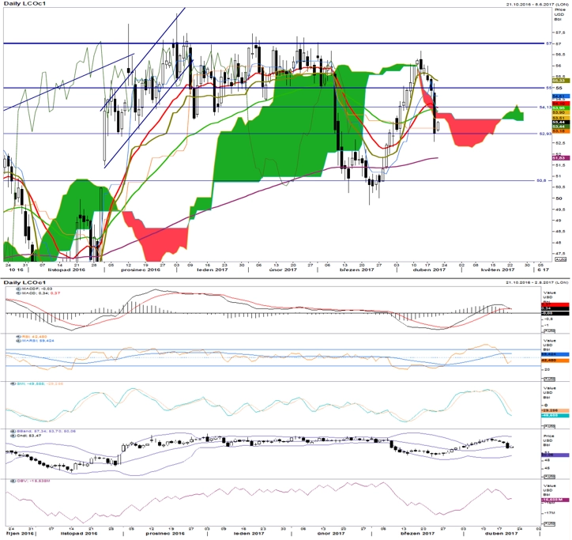Click Auto scale button in MACD panel
The image size is (572, 540).
[x=549, y=330]
